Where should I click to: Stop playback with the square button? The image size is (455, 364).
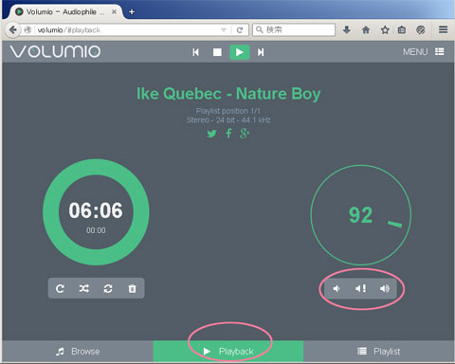(x=217, y=52)
